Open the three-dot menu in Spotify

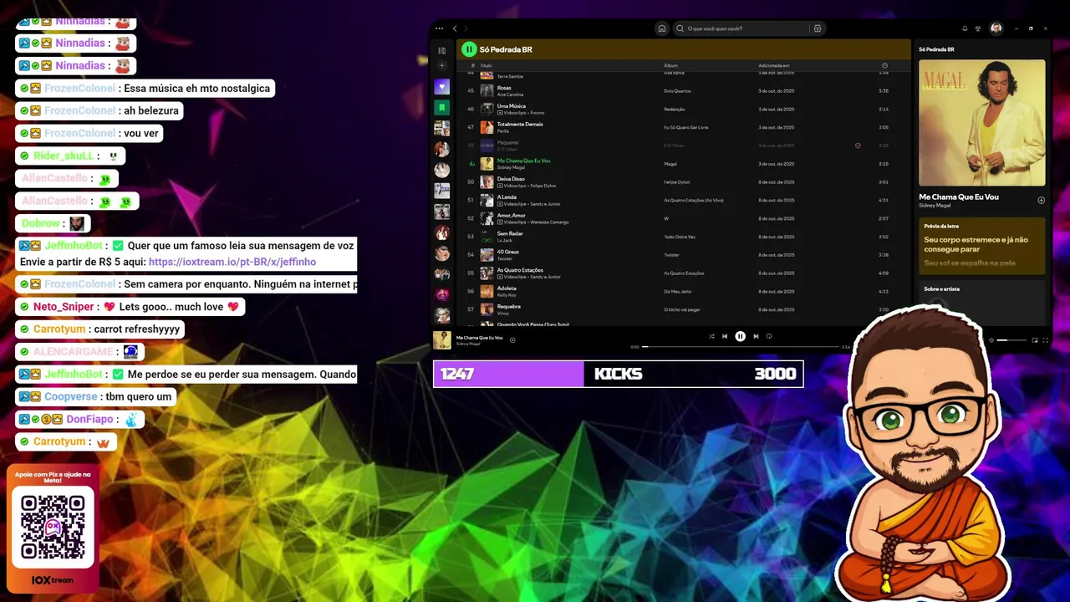pyautogui.click(x=440, y=28)
